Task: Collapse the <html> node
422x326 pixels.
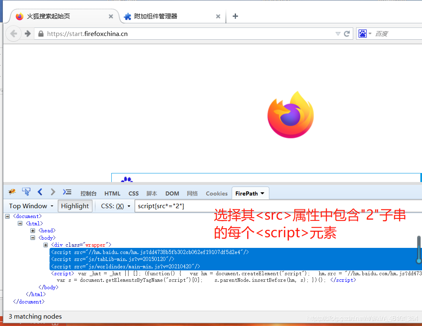Action: point(20,223)
